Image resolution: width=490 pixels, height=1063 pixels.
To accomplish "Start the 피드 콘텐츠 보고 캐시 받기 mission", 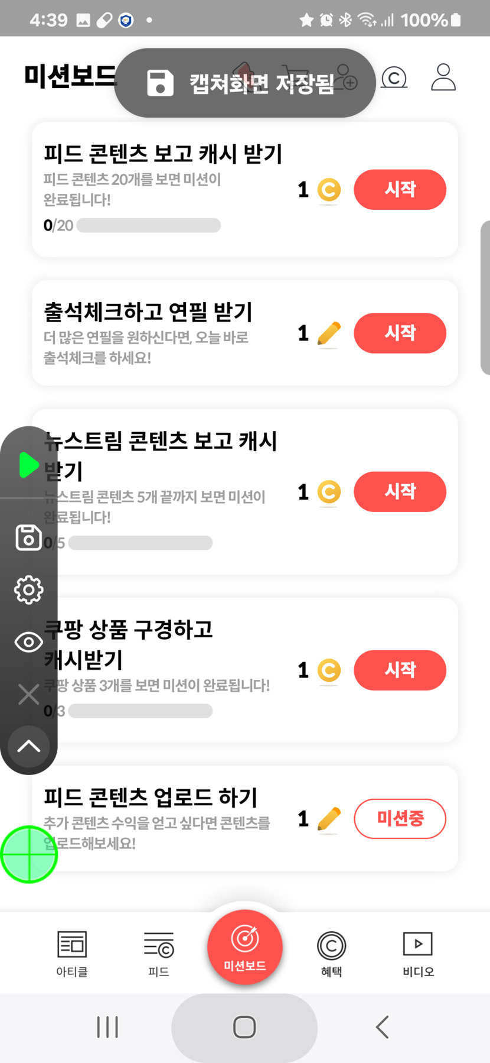I will coord(400,190).
